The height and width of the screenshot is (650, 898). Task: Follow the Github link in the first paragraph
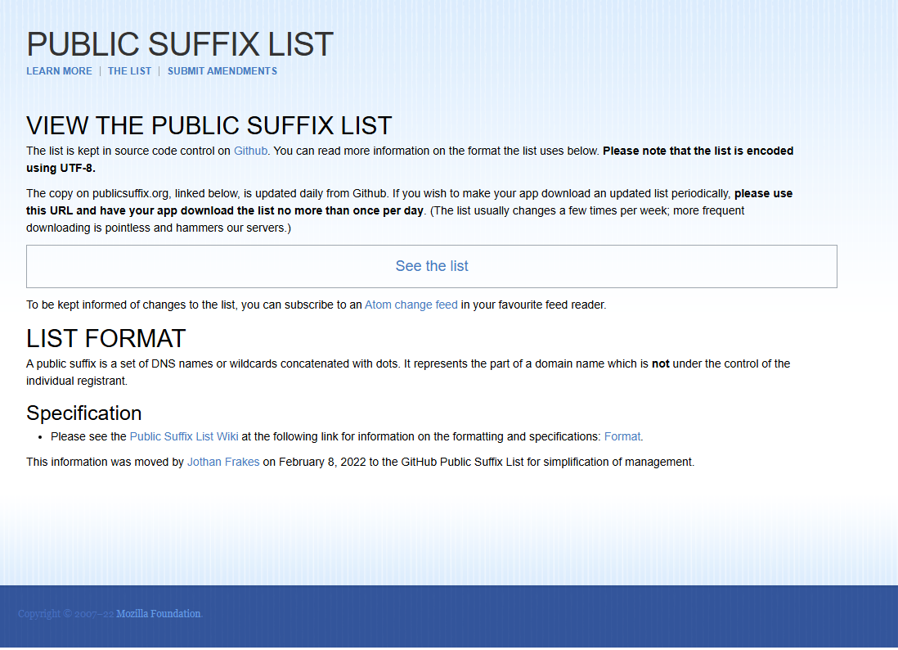pos(250,151)
